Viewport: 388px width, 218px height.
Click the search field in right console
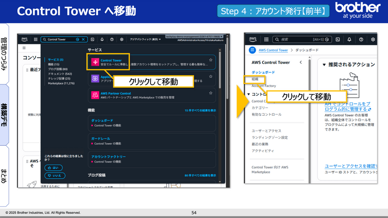[296, 39]
